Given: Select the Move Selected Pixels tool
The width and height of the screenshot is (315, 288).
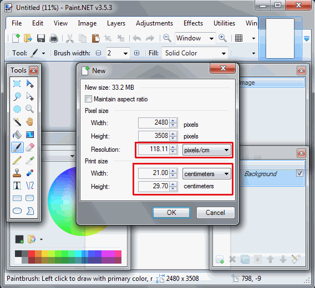Looking at the screenshot, I should click(30, 84).
